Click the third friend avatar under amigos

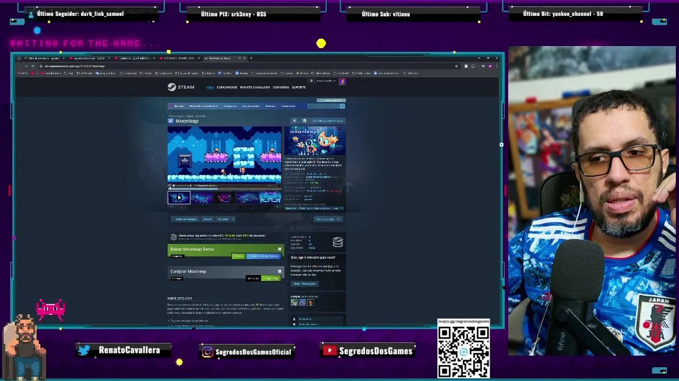pos(311,303)
